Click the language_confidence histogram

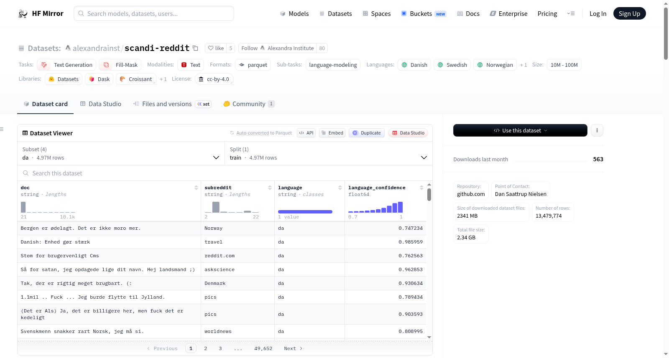pos(375,207)
